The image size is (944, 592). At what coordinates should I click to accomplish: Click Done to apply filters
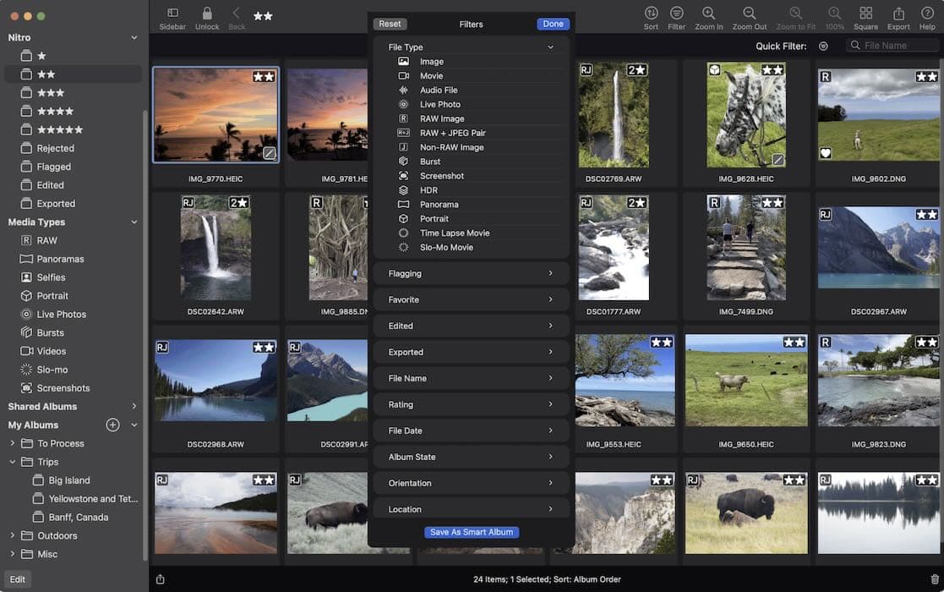pyautogui.click(x=553, y=24)
